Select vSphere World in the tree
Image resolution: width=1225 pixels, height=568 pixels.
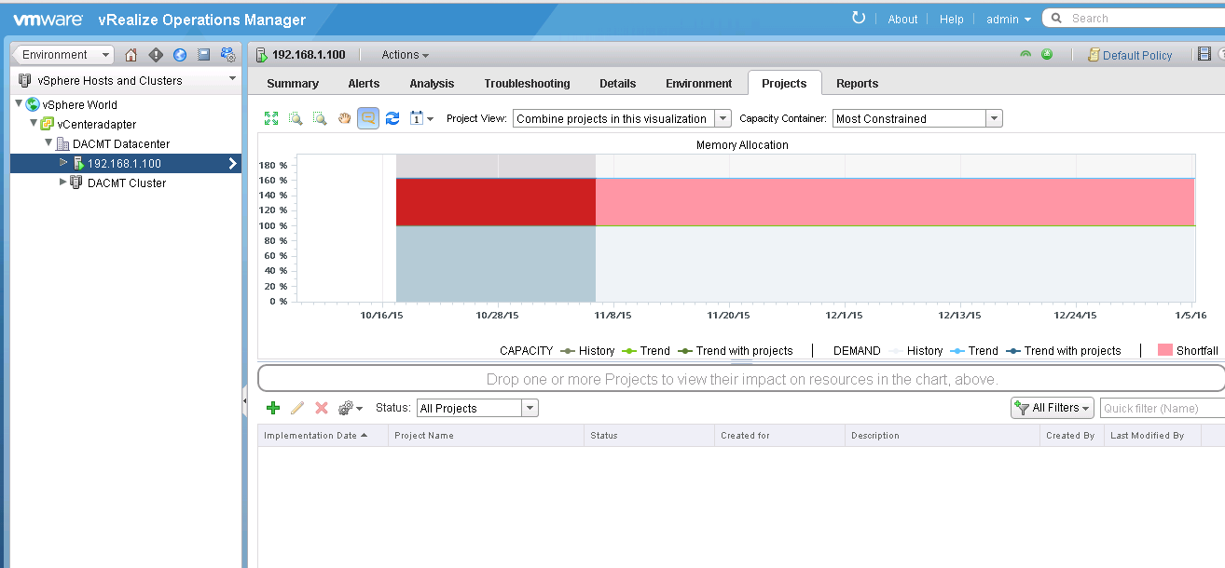pyautogui.click(x=80, y=104)
